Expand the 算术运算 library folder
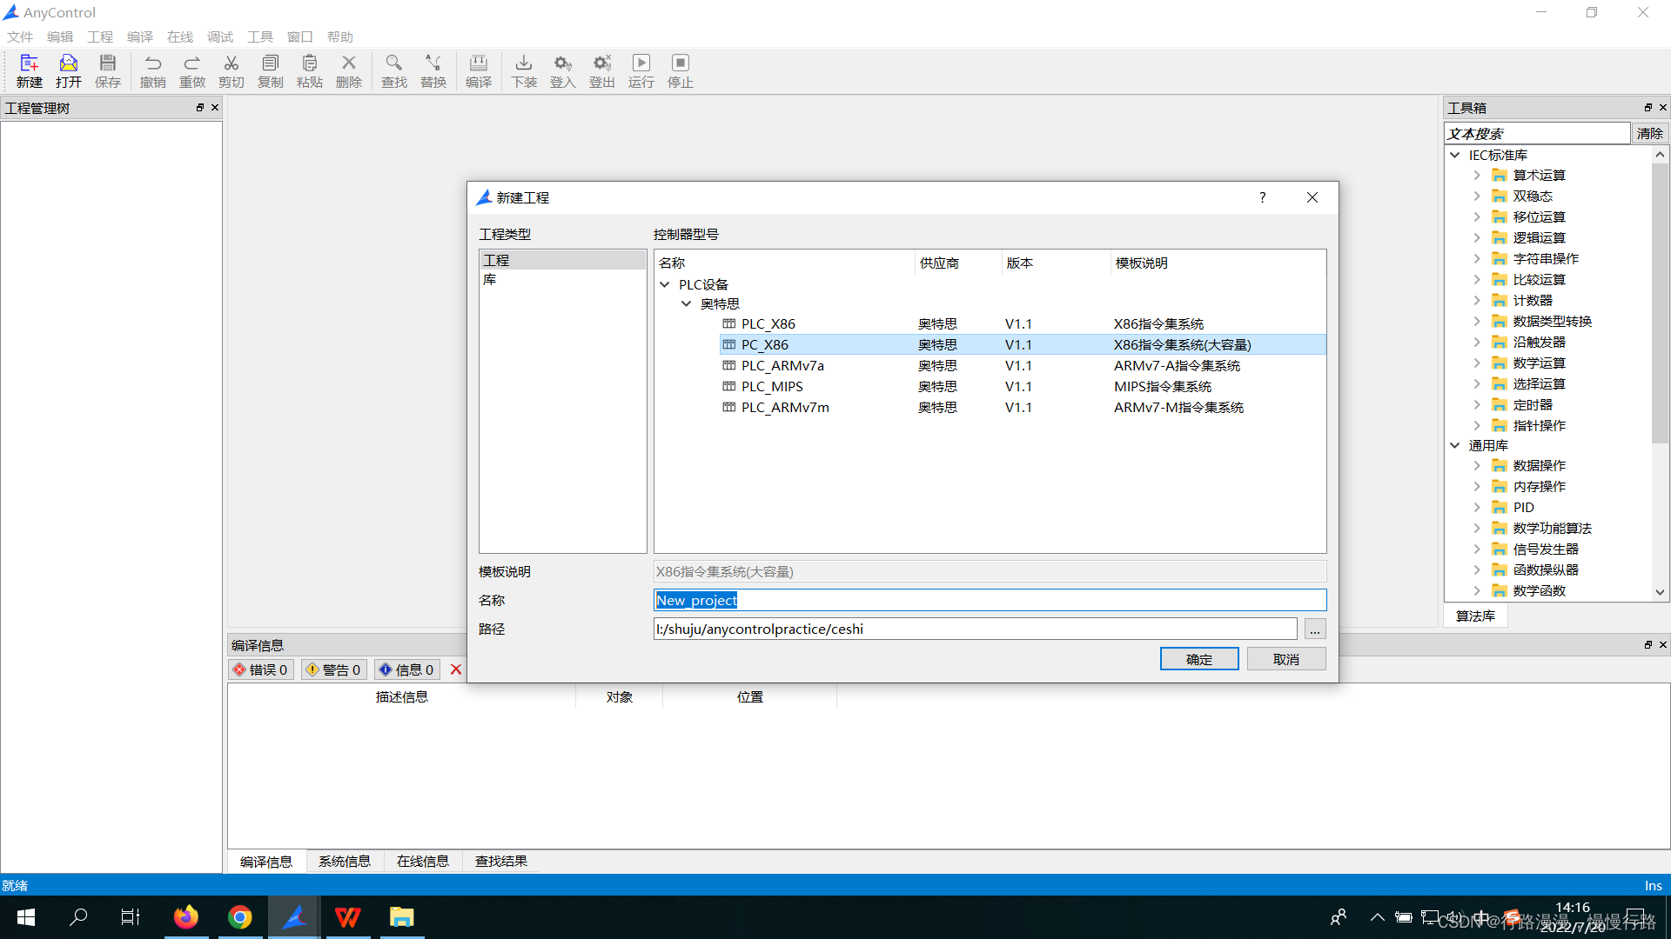 coord(1476,175)
